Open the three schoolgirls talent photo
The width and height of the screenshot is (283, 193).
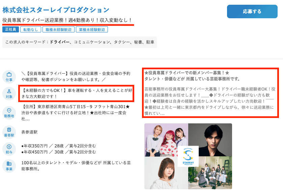click(x=166, y=140)
